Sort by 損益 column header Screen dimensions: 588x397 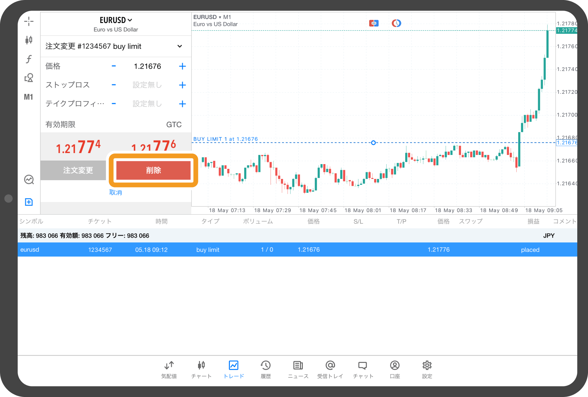(x=534, y=221)
